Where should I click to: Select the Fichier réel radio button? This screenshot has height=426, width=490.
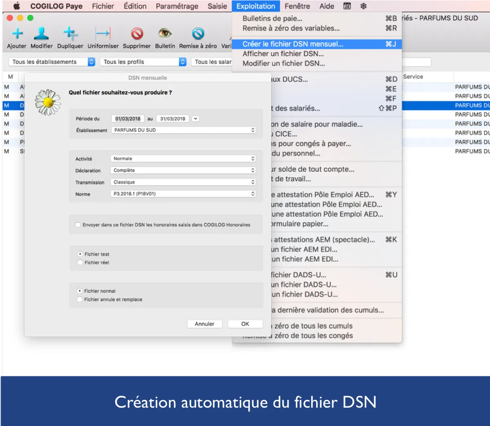pyautogui.click(x=80, y=262)
